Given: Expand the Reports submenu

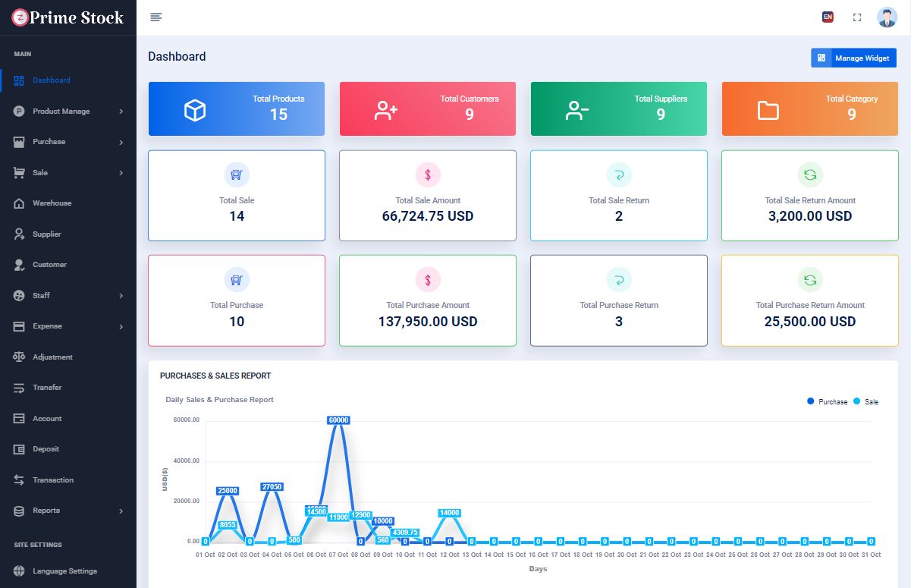Looking at the screenshot, I should (x=121, y=511).
